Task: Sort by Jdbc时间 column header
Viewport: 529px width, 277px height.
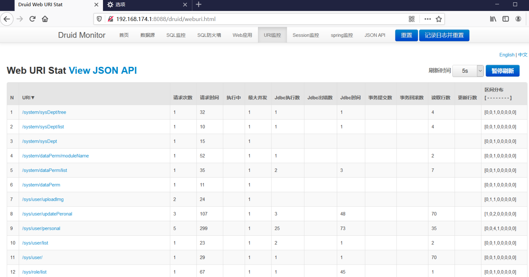Action: point(350,98)
